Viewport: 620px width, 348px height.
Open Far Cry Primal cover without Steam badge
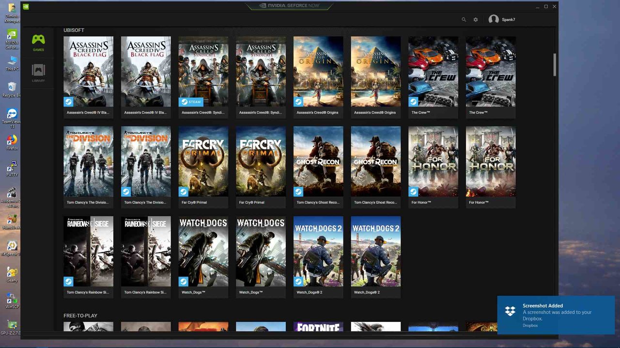pos(261,161)
